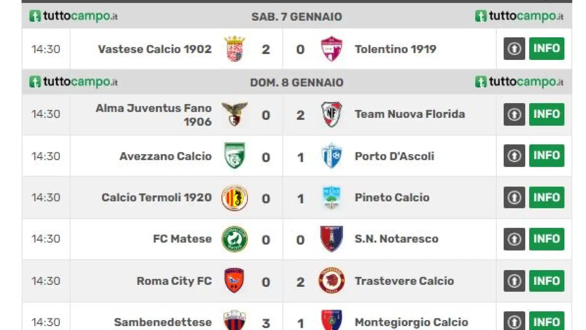The height and width of the screenshot is (330, 586).
Task: Select the FC Matese green round crest
Action: click(234, 239)
